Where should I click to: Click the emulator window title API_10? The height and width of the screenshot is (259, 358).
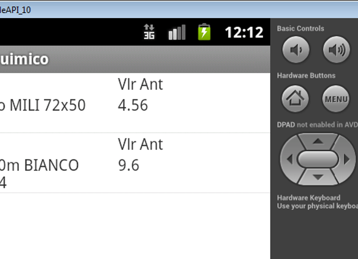(x=15, y=10)
